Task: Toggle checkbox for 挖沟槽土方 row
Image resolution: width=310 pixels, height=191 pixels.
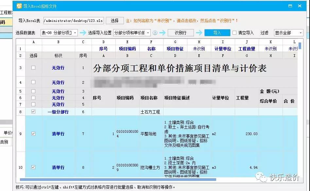Action: coord(33,167)
